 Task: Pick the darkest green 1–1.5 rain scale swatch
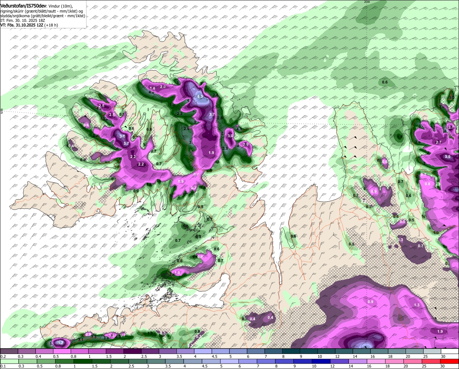pos(84,361)
